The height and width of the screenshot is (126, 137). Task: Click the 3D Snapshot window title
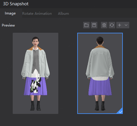tap(16, 4)
